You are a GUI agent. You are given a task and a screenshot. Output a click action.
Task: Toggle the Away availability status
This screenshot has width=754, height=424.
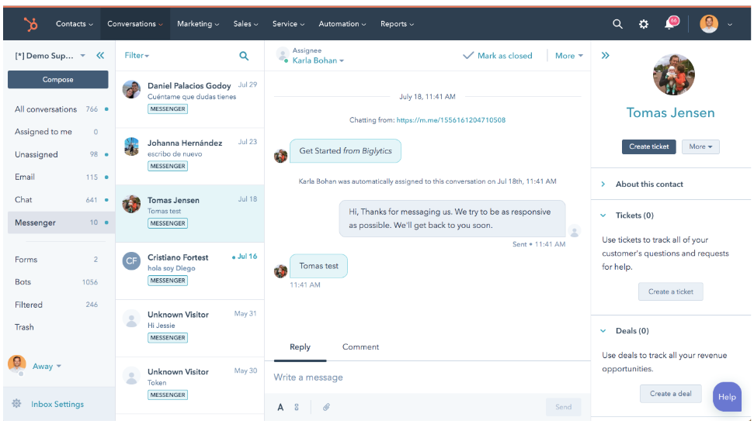pyautogui.click(x=47, y=366)
